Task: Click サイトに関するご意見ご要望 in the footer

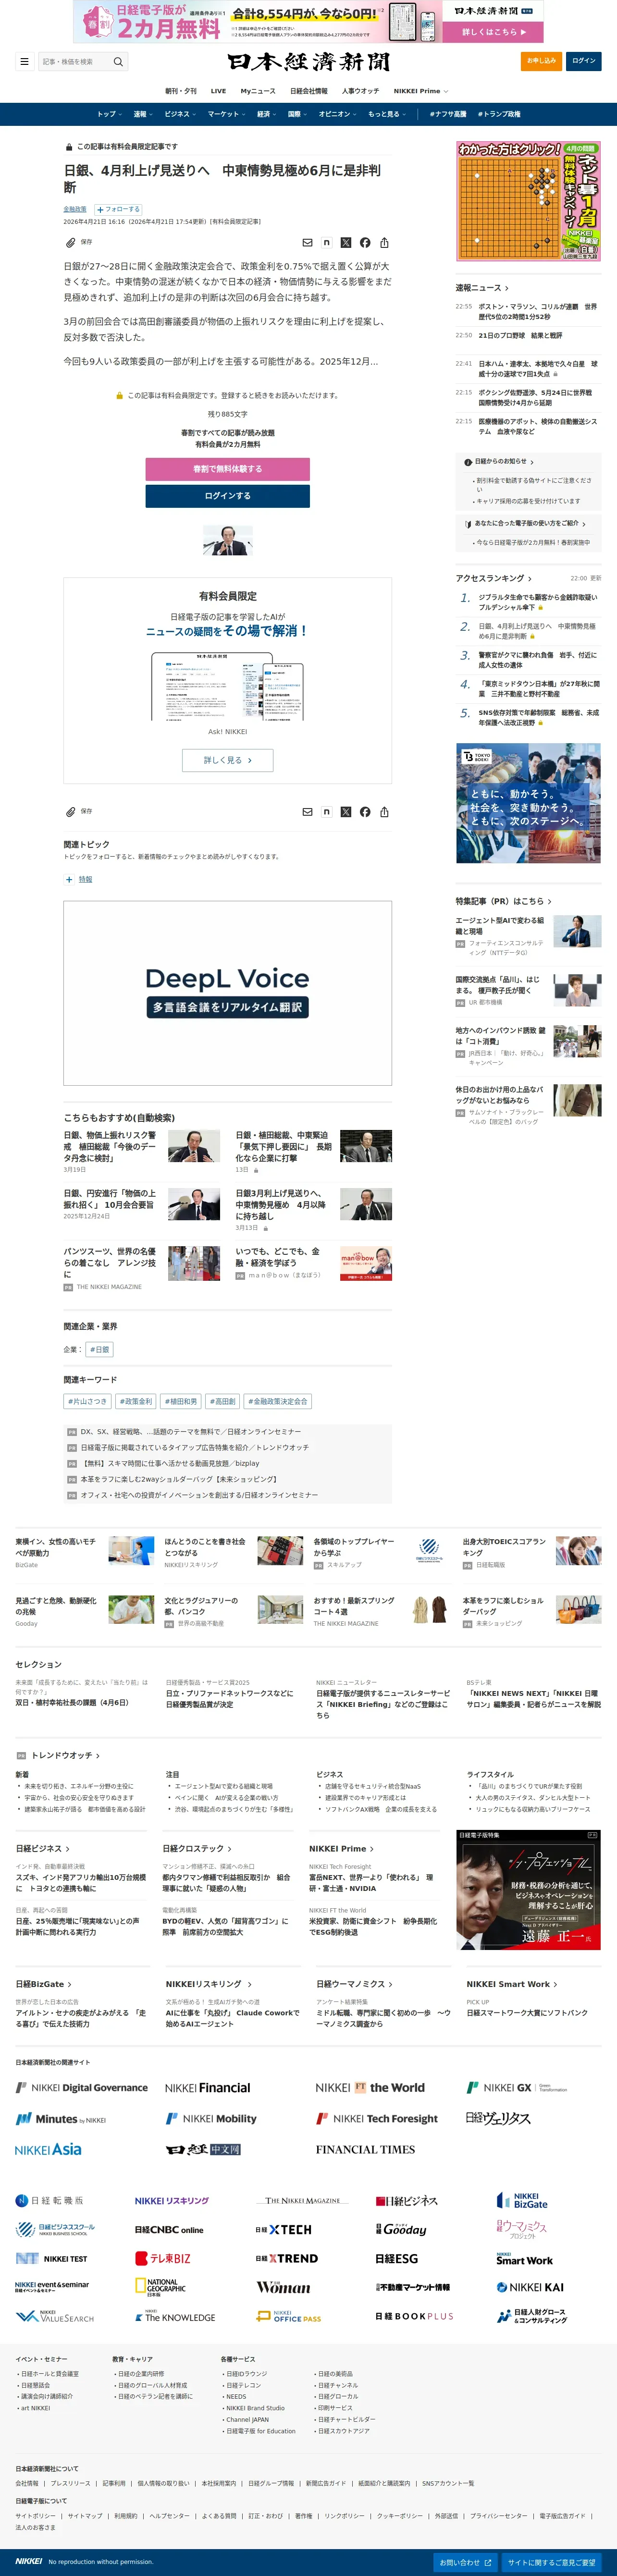Action: tap(551, 2562)
